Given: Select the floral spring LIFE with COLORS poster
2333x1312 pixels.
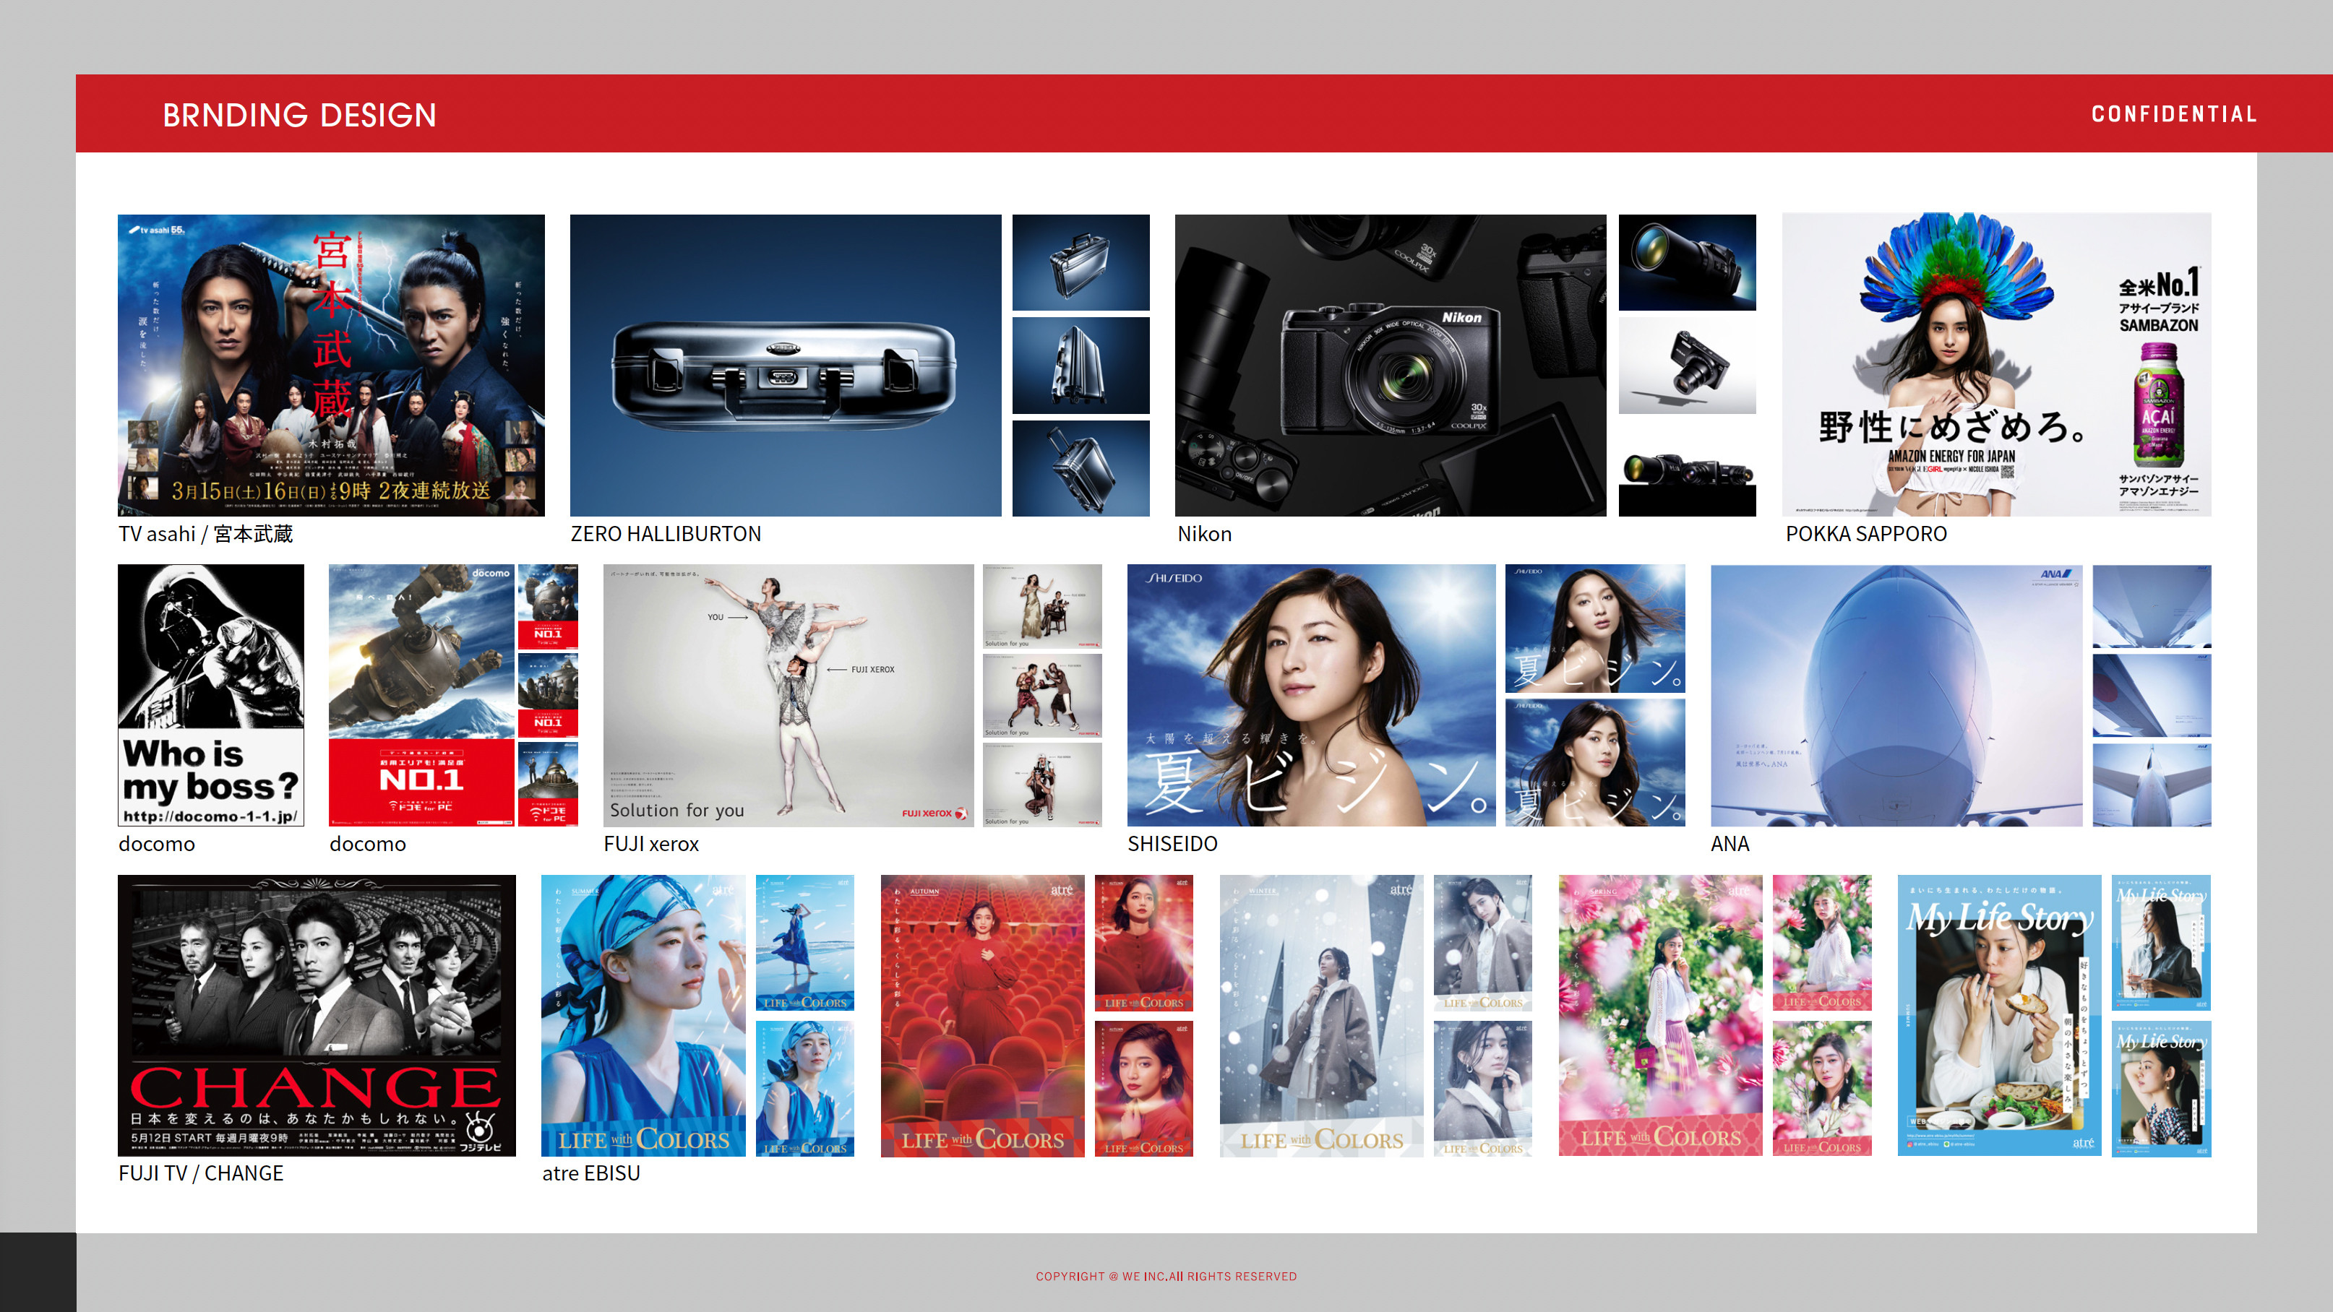Looking at the screenshot, I should coord(1659,1014).
